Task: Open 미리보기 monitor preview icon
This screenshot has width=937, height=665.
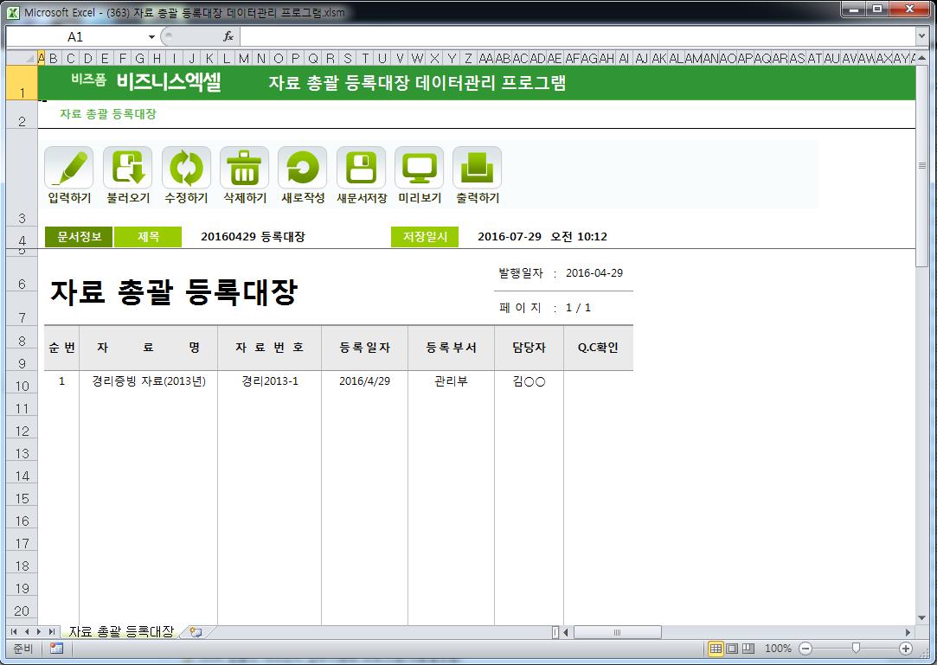Action: [419, 168]
